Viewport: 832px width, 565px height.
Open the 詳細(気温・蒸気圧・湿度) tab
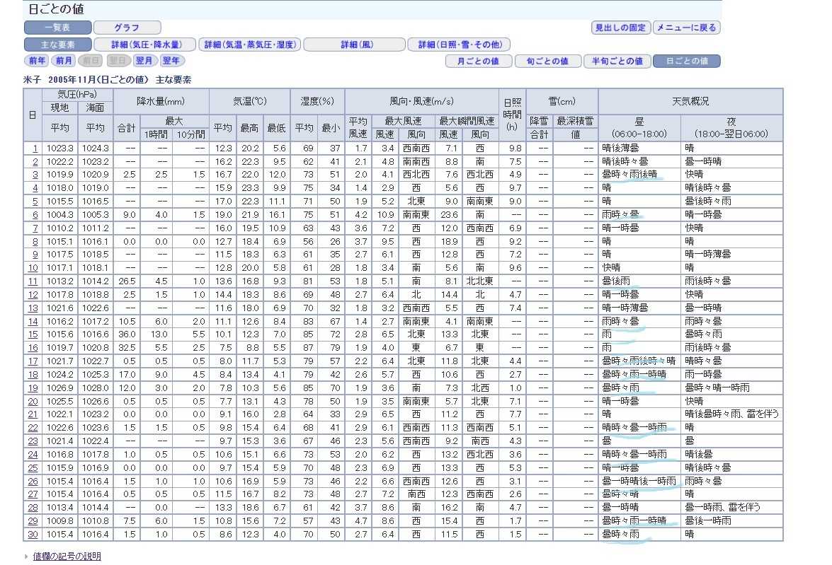250,45
